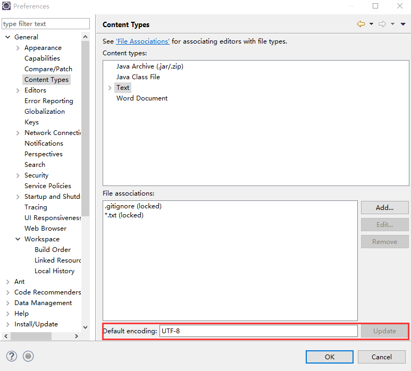The height and width of the screenshot is (371, 411).
Task: Click the Add... button
Action: 384,207
